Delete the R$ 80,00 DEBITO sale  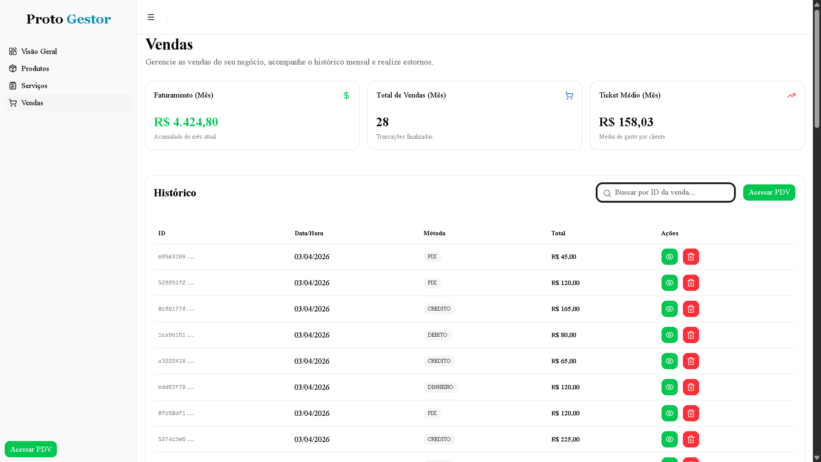tap(691, 335)
